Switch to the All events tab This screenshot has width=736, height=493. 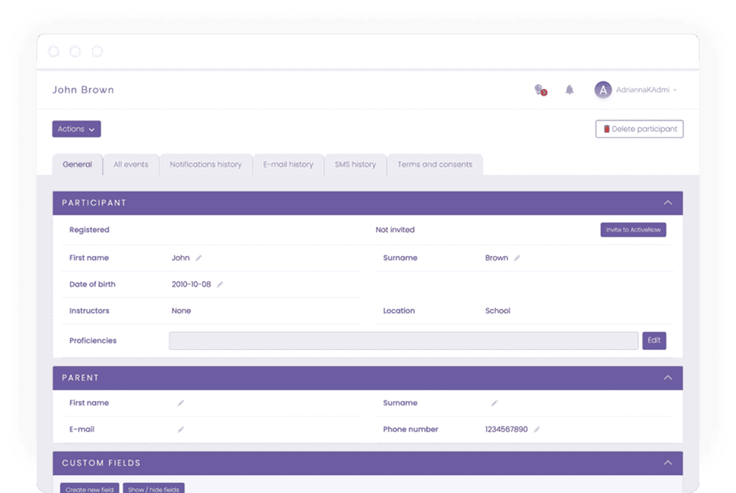pos(131,165)
